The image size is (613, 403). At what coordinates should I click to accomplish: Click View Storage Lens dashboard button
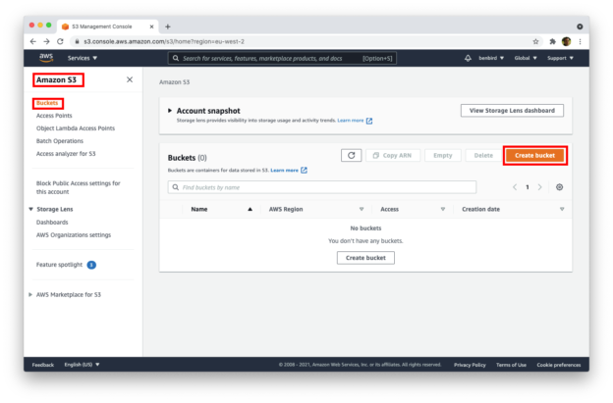point(512,111)
